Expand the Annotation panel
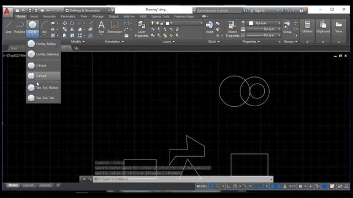 pyautogui.click(x=114, y=42)
